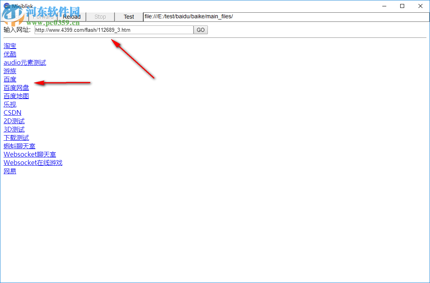Image resolution: width=430 pixels, height=283 pixels.
Task: Open the 百度网盘 link
Action: point(16,88)
